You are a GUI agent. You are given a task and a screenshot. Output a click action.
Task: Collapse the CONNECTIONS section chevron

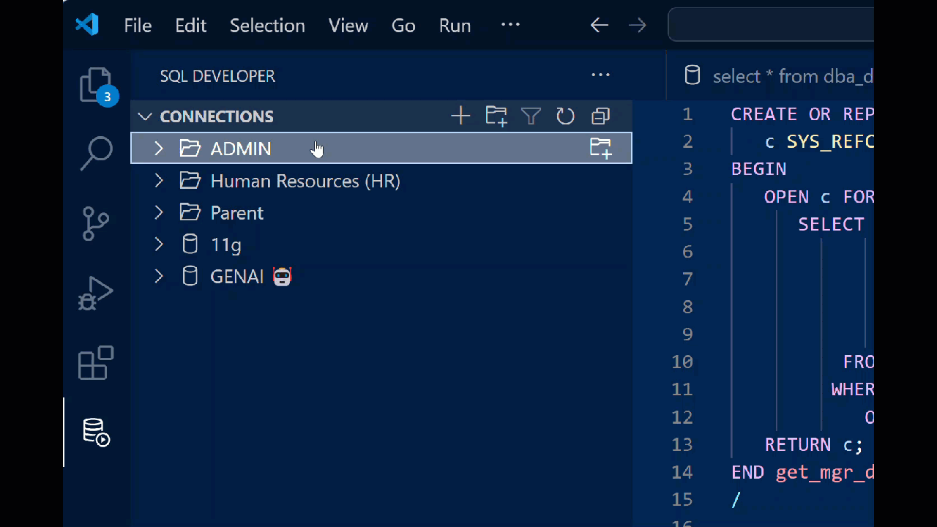(x=145, y=116)
